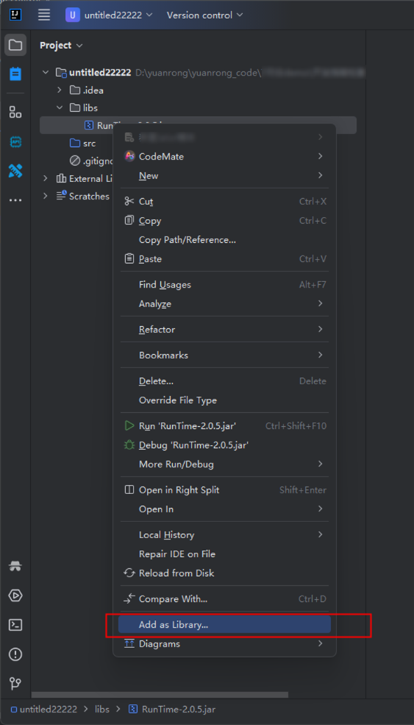Open the Git tool window icon
414x725 pixels.
coord(15,683)
